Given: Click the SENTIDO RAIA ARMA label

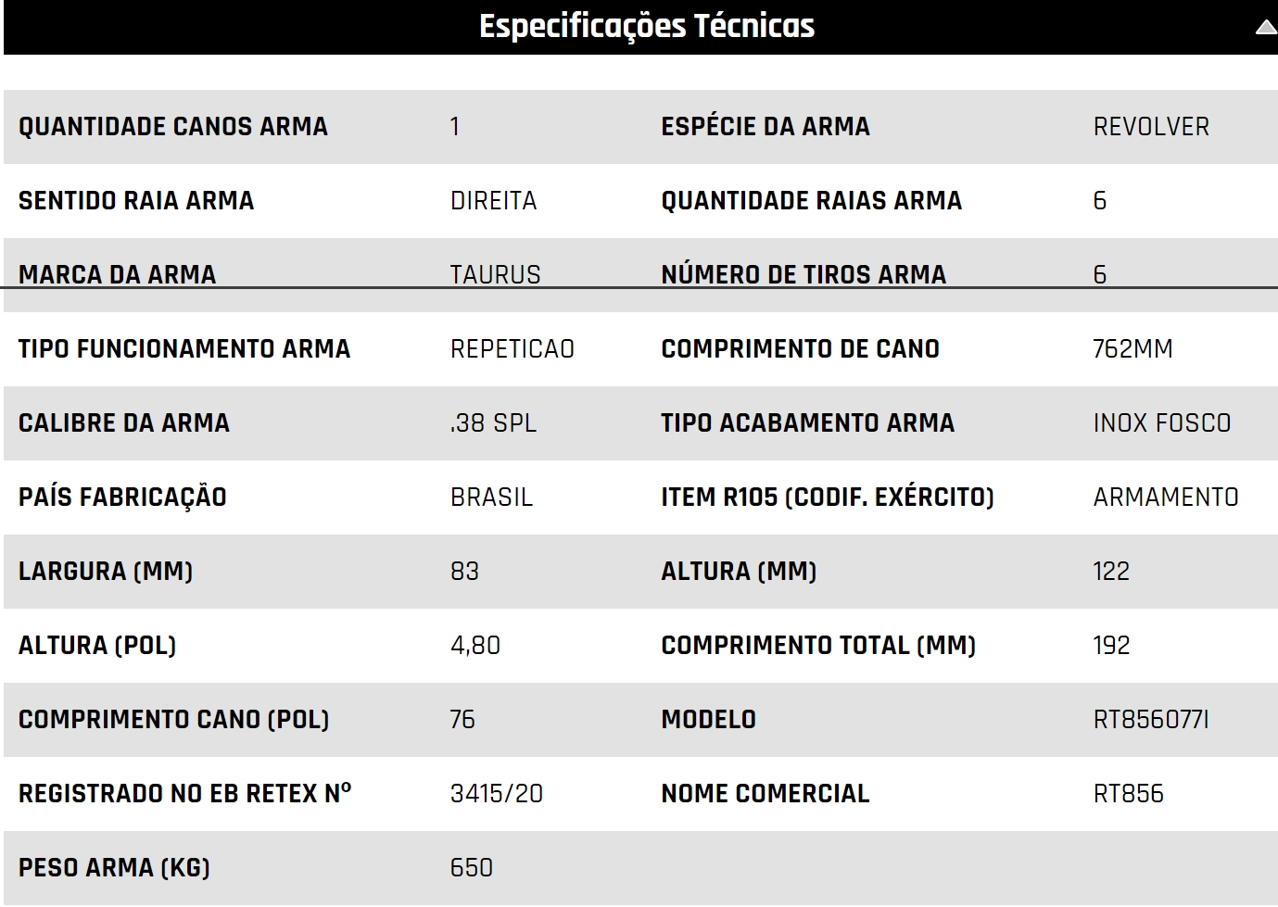Looking at the screenshot, I should tap(136, 201).
